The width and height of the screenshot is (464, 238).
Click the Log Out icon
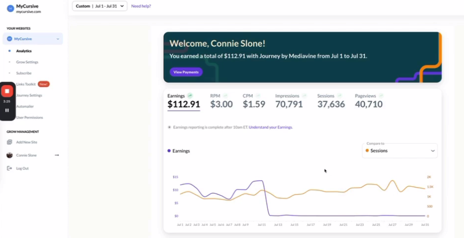click(9, 168)
